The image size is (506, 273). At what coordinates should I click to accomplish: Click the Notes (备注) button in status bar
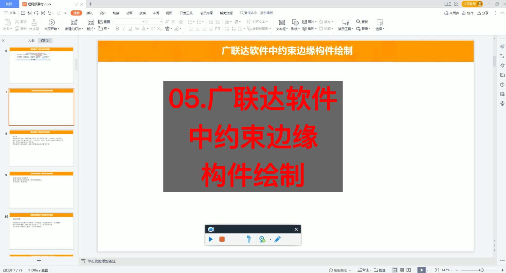coord(364,270)
